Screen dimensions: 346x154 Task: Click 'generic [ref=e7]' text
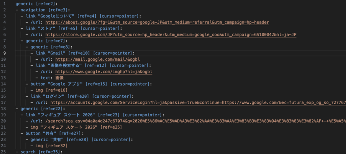pos(46,41)
